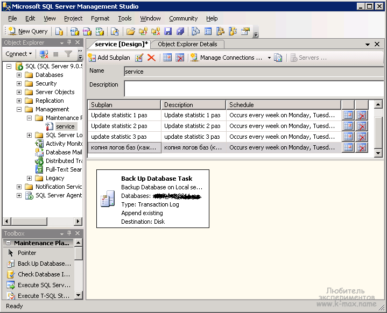Remove schedule for Update statistic 2 раз row
The width and height of the screenshot is (387, 313).
[362, 126]
